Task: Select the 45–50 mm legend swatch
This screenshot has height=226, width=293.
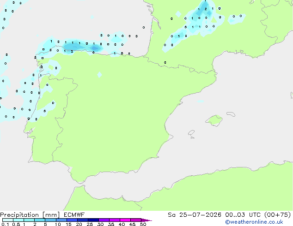Action: (x=136, y=220)
